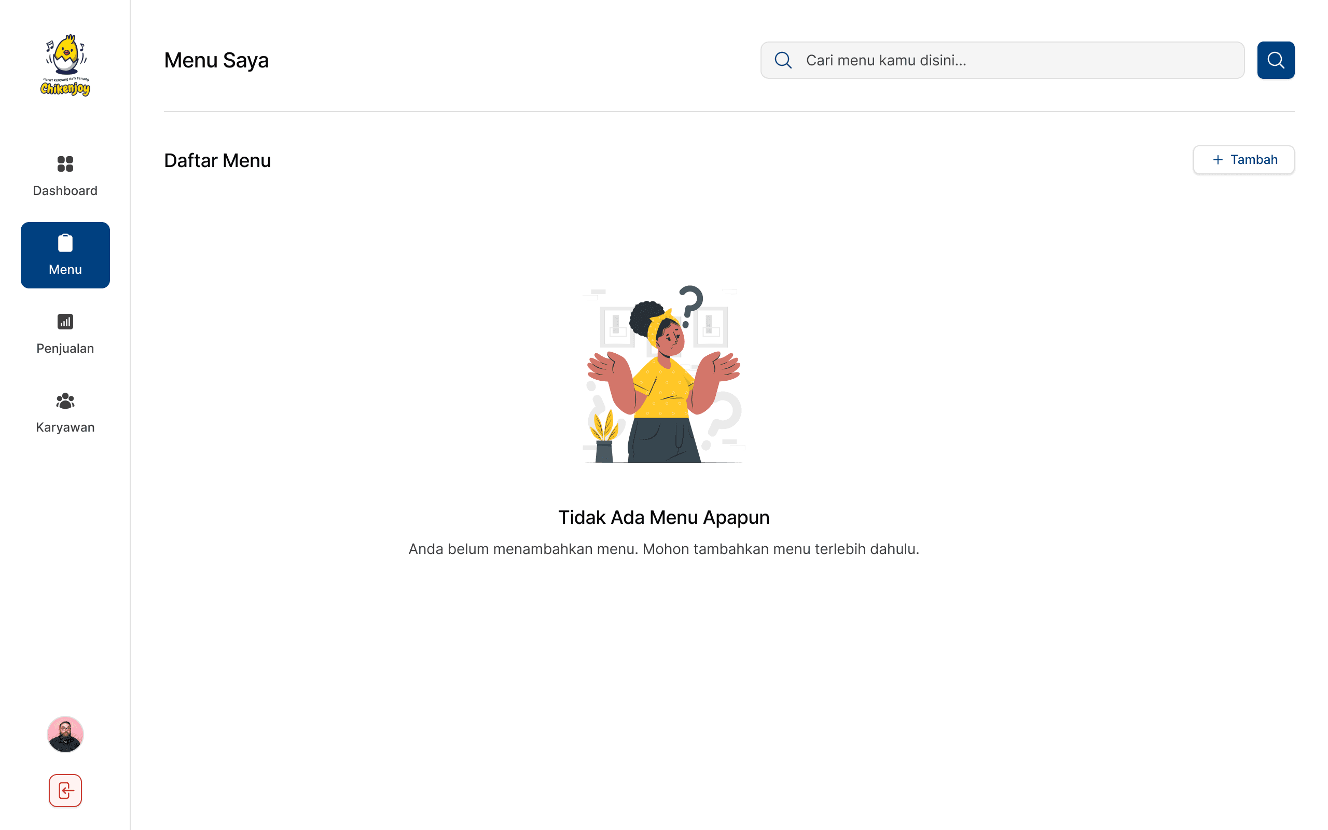Screen dimensions: 1328x830
Task: Select the Penjualan label in sidebar
Action: click(x=65, y=349)
